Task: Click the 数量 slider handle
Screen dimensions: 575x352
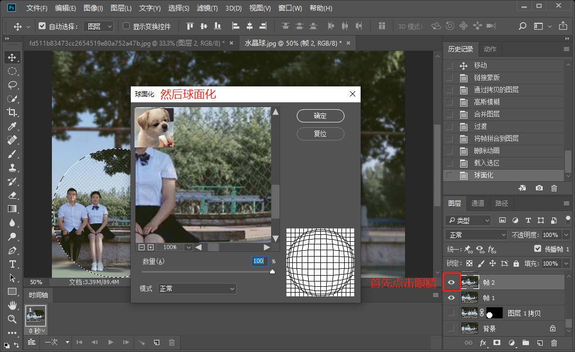Action: click(x=272, y=271)
